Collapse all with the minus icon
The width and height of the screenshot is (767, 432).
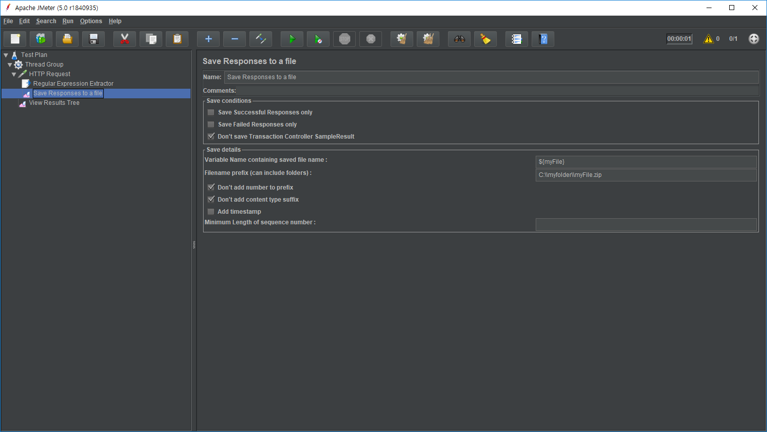pos(235,39)
